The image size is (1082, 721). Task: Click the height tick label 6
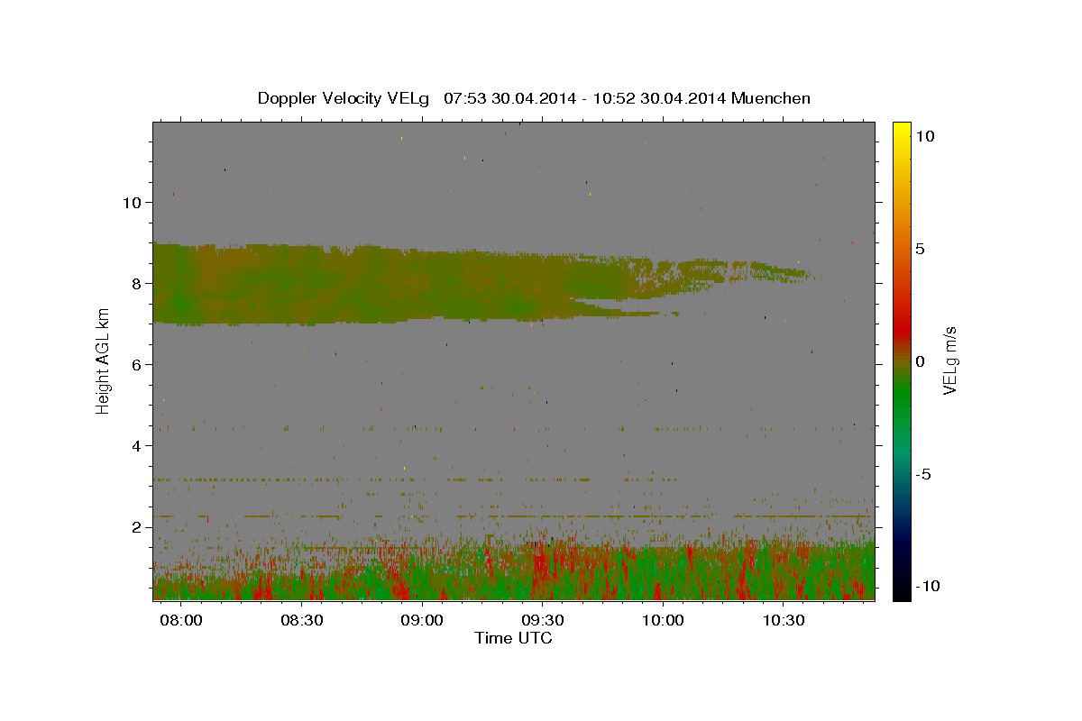tap(135, 364)
